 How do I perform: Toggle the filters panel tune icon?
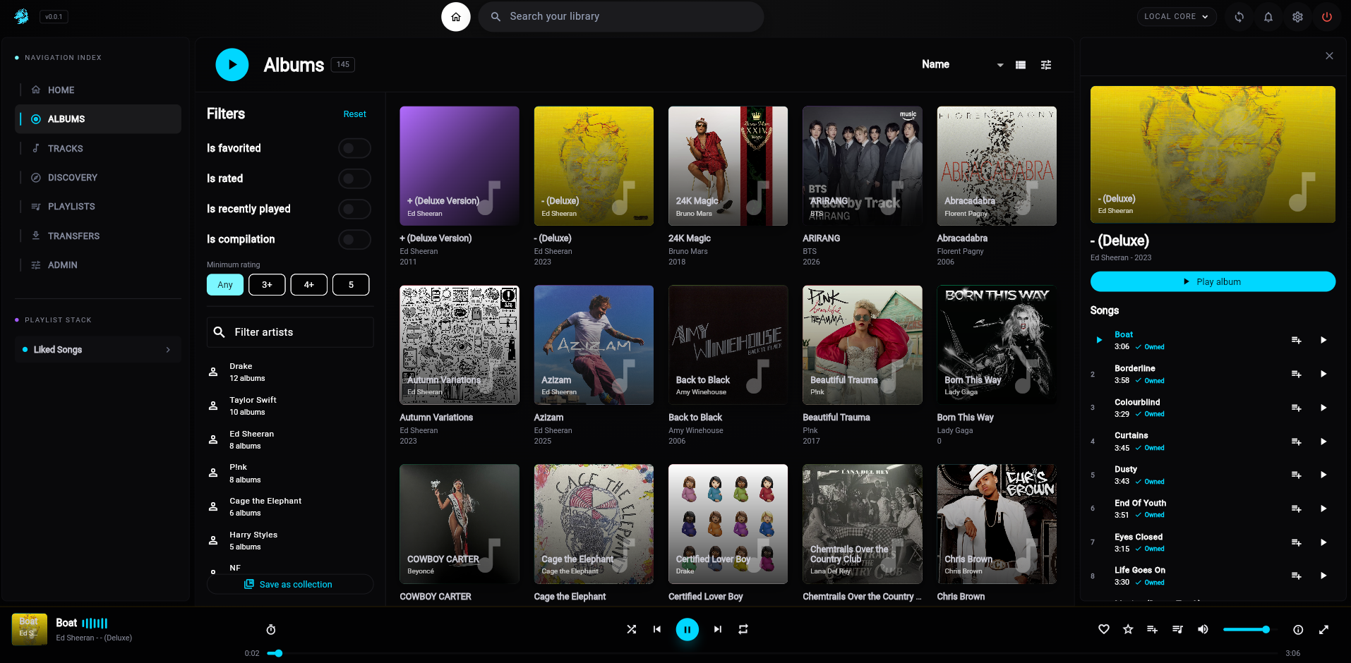coord(1046,65)
